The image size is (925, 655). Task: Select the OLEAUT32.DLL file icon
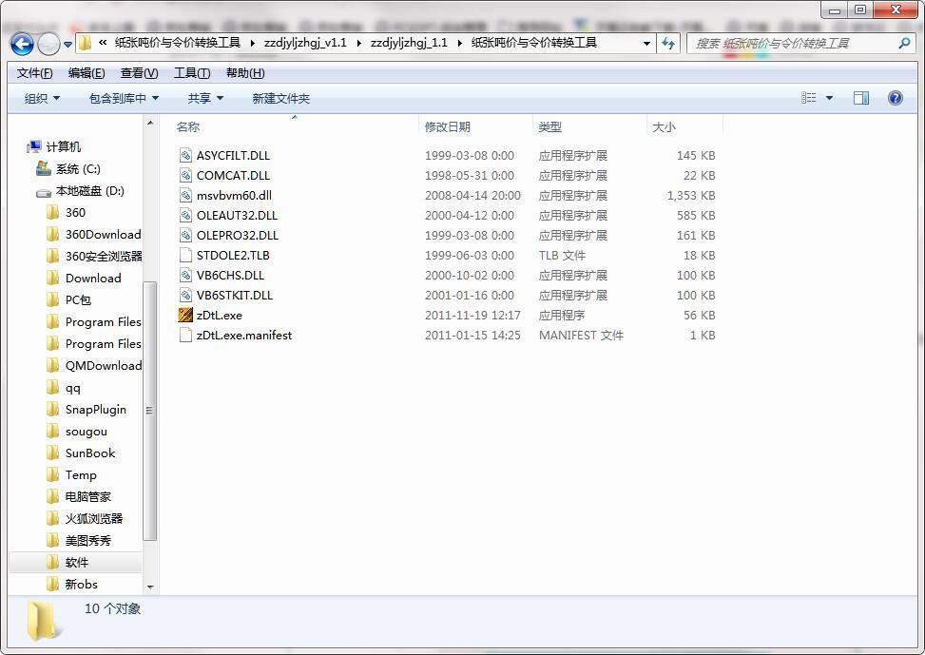(185, 216)
